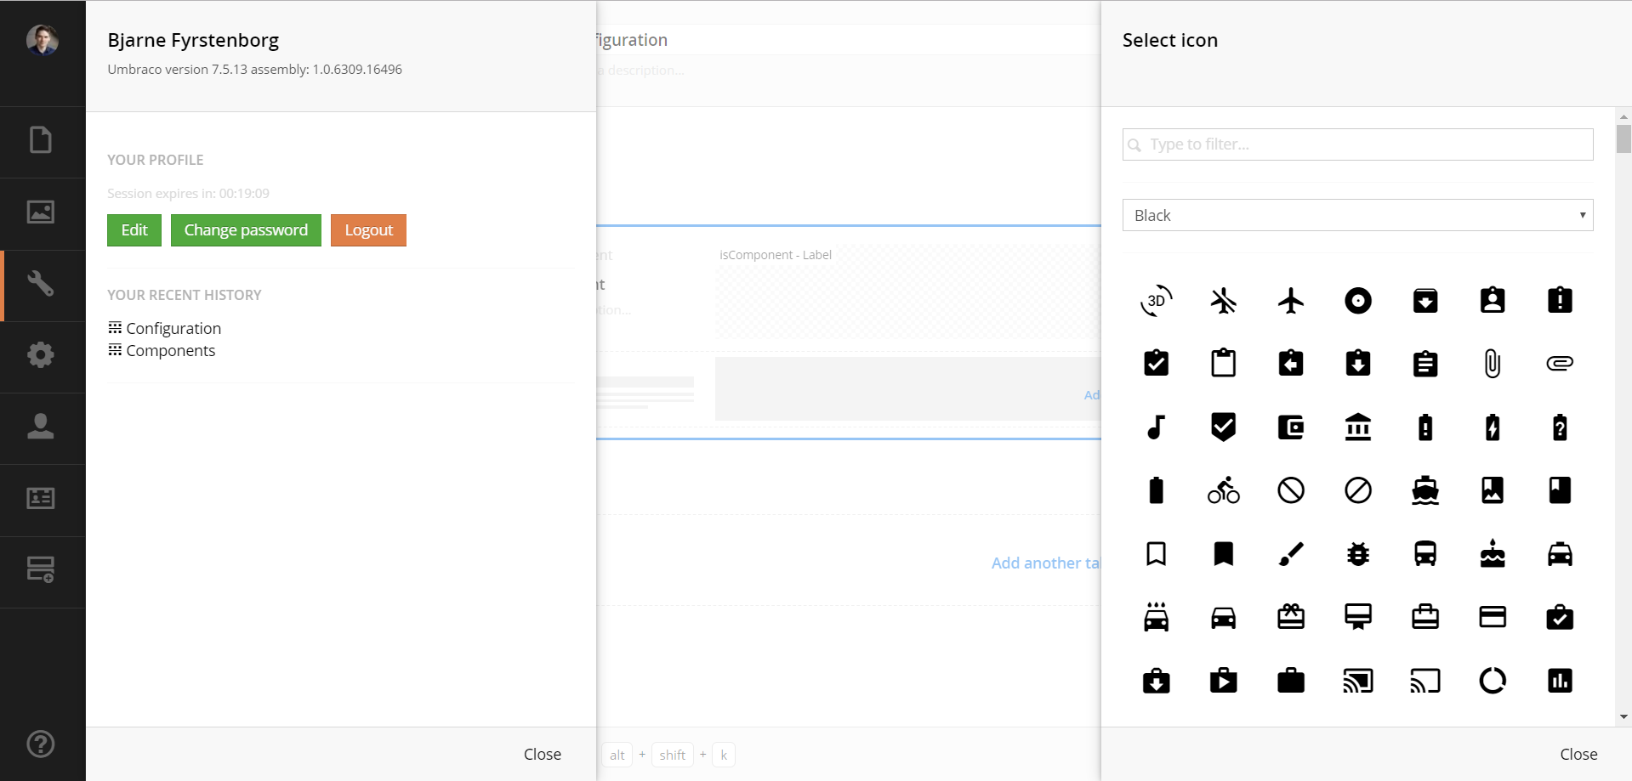The width and height of the screenshot is (1632, 781).
Task: Choose the paintbrush icon
Action: (1290, 554)
